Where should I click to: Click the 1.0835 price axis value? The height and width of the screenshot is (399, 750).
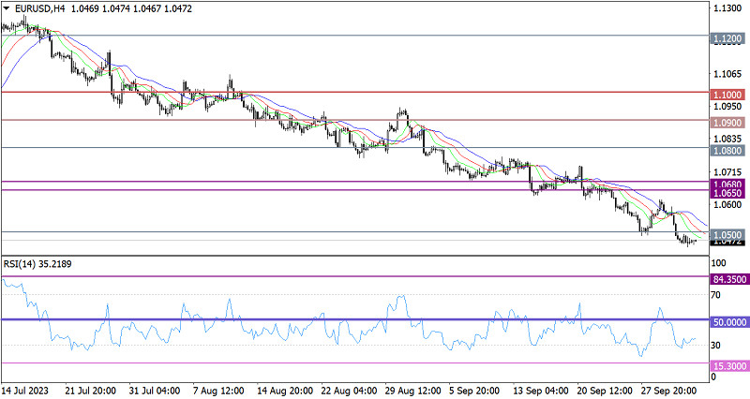[727, 139]
